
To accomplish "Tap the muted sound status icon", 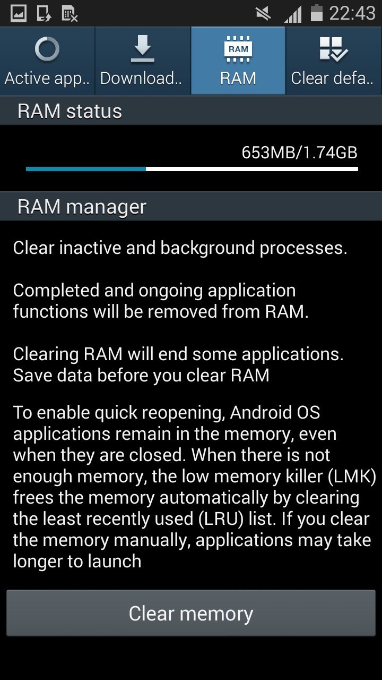I will point(264,13).
